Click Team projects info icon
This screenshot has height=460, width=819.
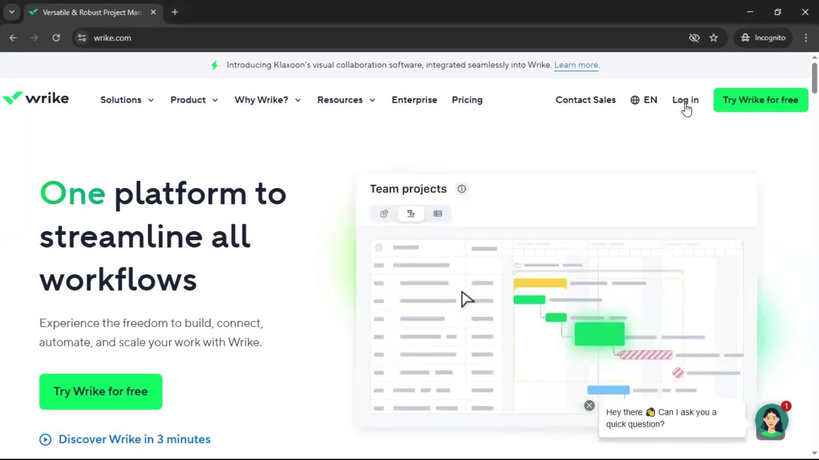tap(462, 189)
